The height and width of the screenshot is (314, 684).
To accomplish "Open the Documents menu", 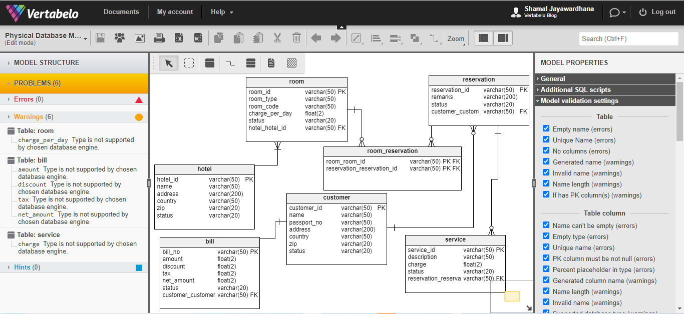I will 121,12.
